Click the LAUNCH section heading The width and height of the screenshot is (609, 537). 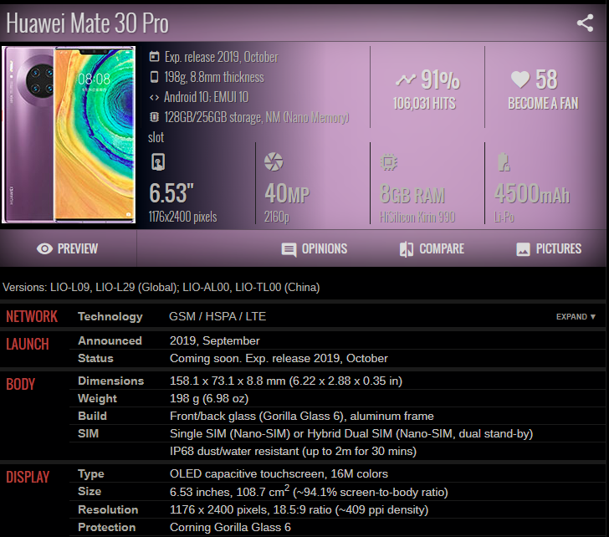click(x=28, y=344)
